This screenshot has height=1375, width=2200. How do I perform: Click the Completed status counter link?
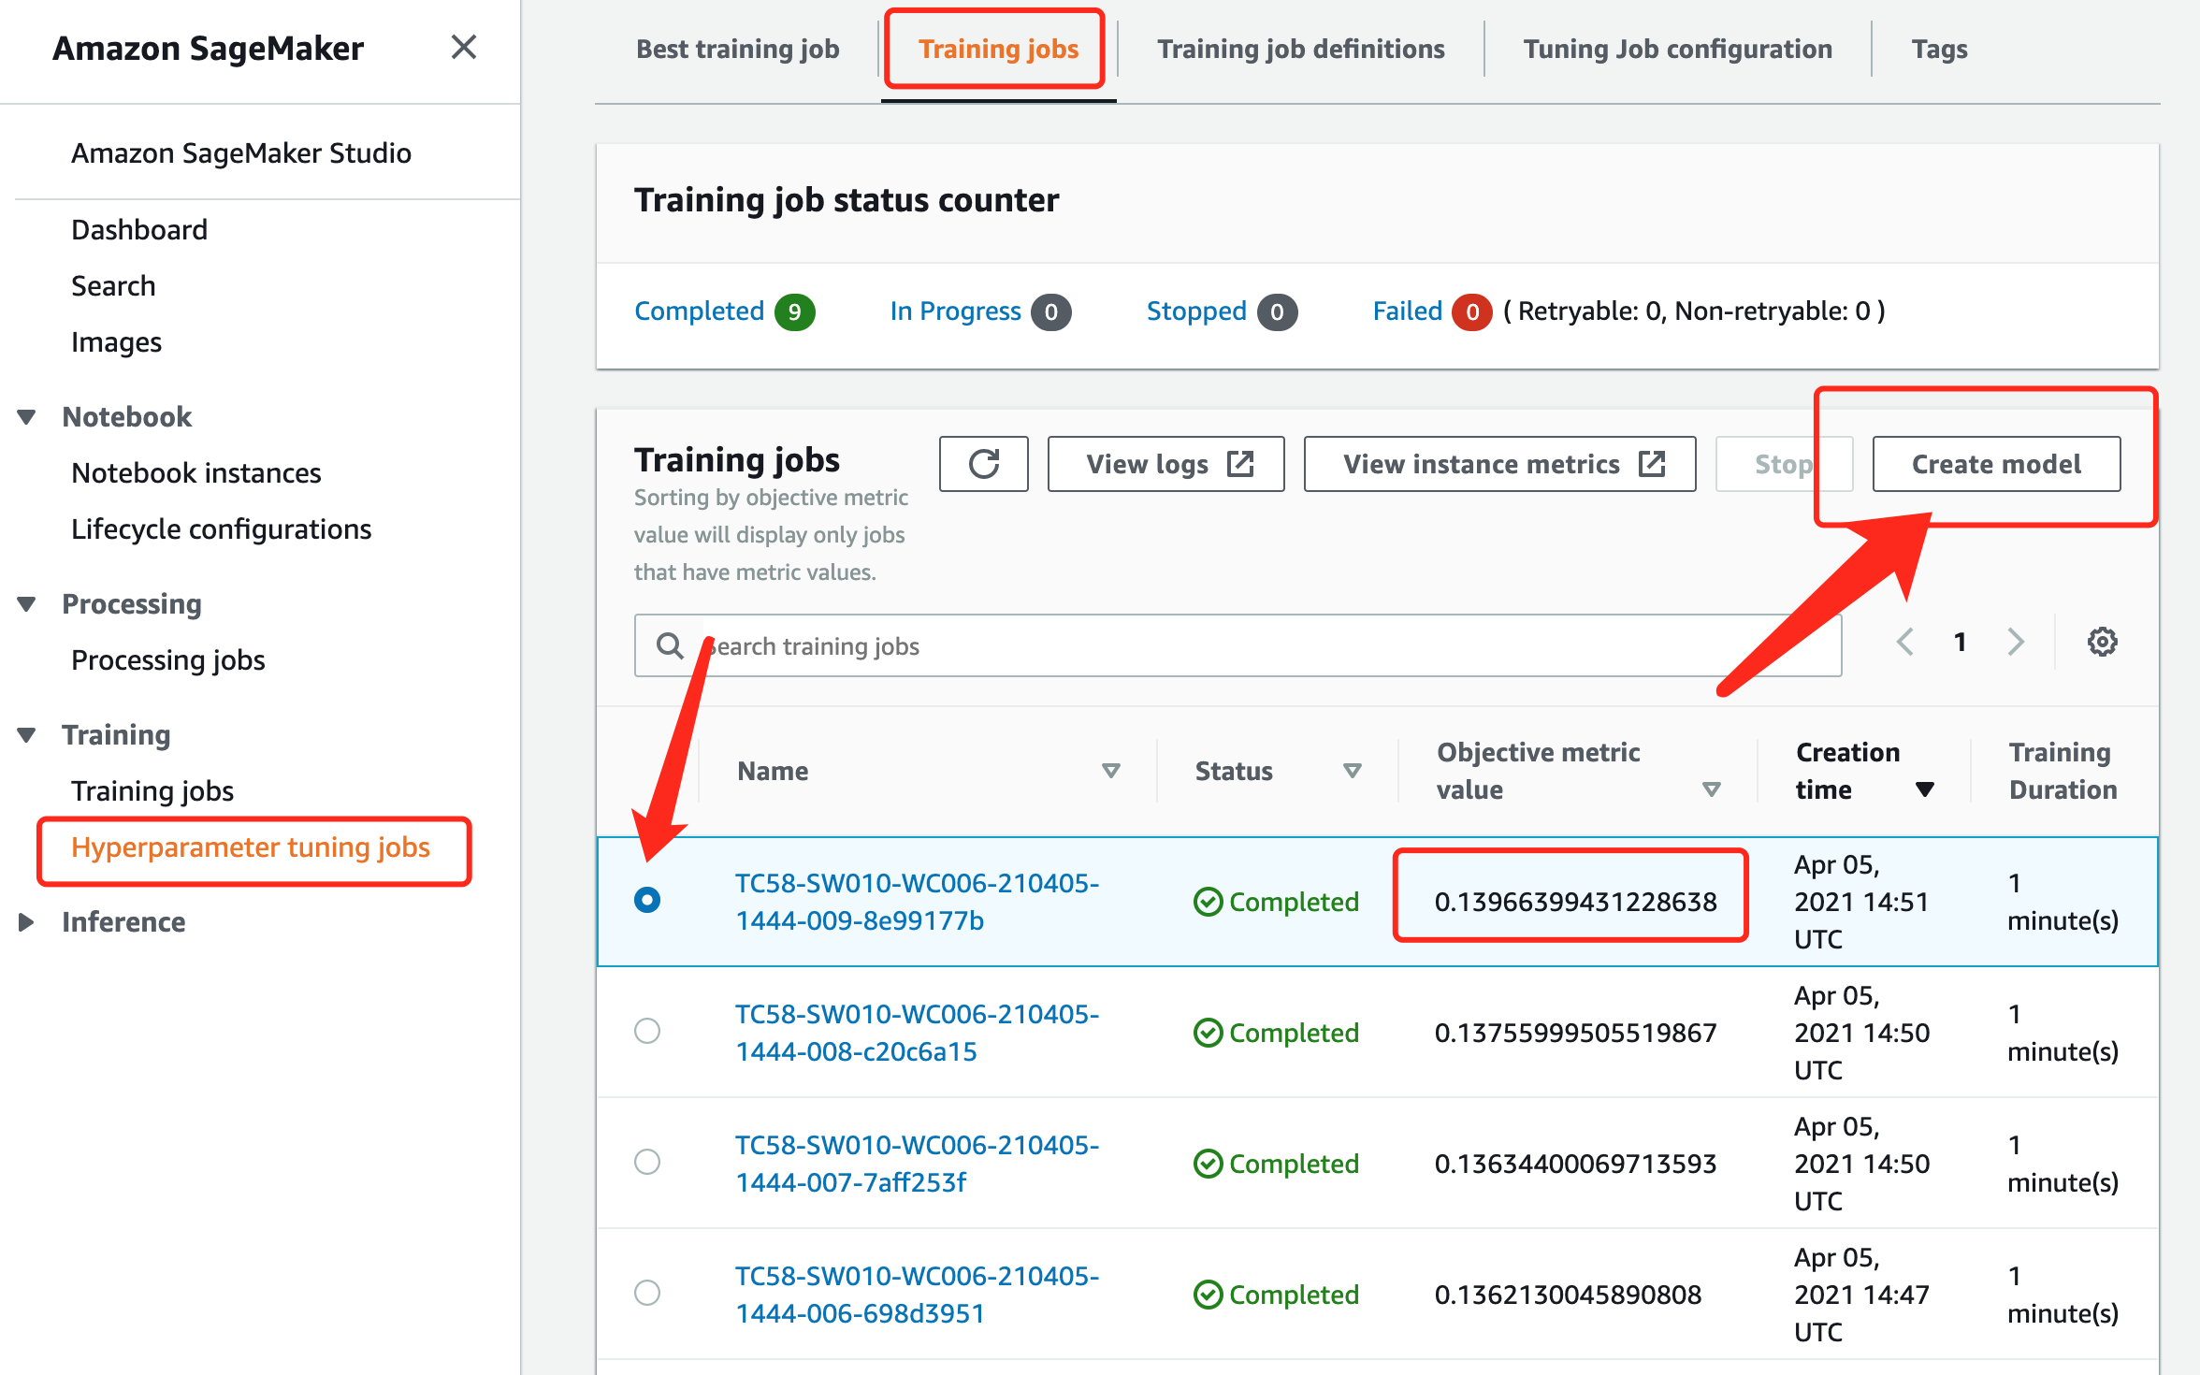(699, 311)
